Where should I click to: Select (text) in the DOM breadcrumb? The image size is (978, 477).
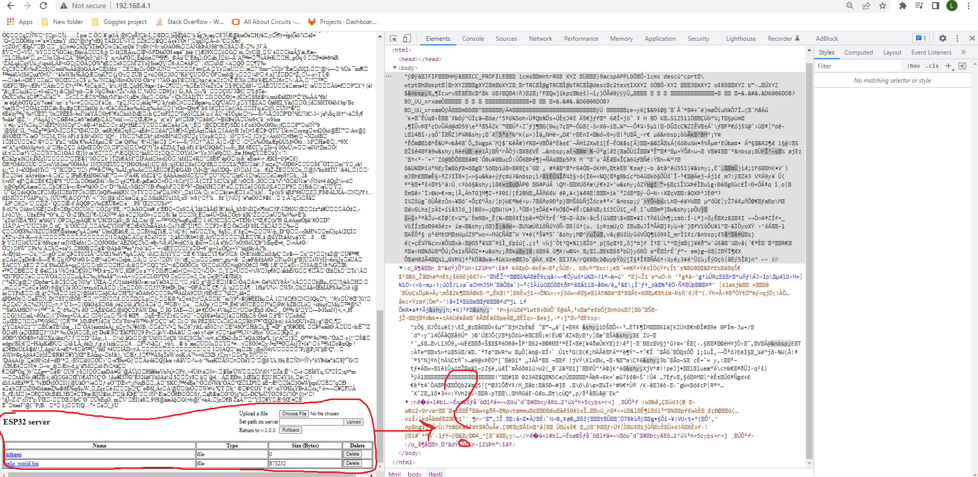pyautogui.click(x=435, y=474)
